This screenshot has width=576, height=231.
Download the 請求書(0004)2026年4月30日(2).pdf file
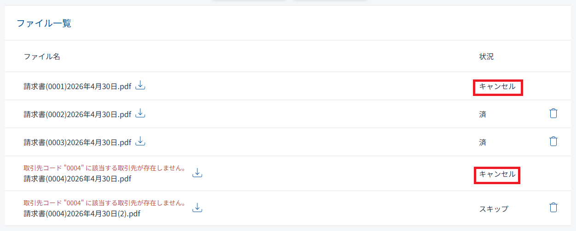(x=197, y=208)
